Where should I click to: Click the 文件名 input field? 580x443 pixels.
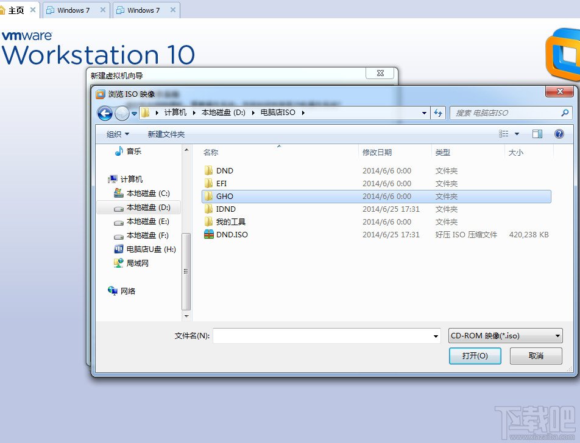pyautogui.click(x=322, y=336)
